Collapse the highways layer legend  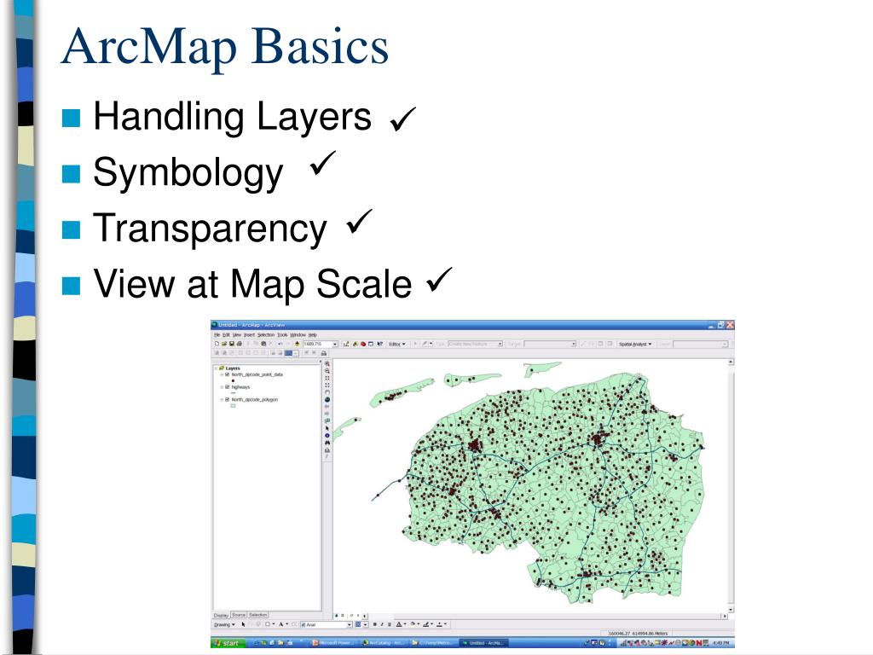coord(223,387)
